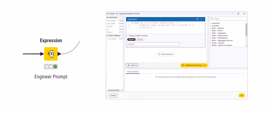Viewport: 271px width, 113px height.
Task: Collapse the Output creates "Prompt" section
Action: (128, 36)
